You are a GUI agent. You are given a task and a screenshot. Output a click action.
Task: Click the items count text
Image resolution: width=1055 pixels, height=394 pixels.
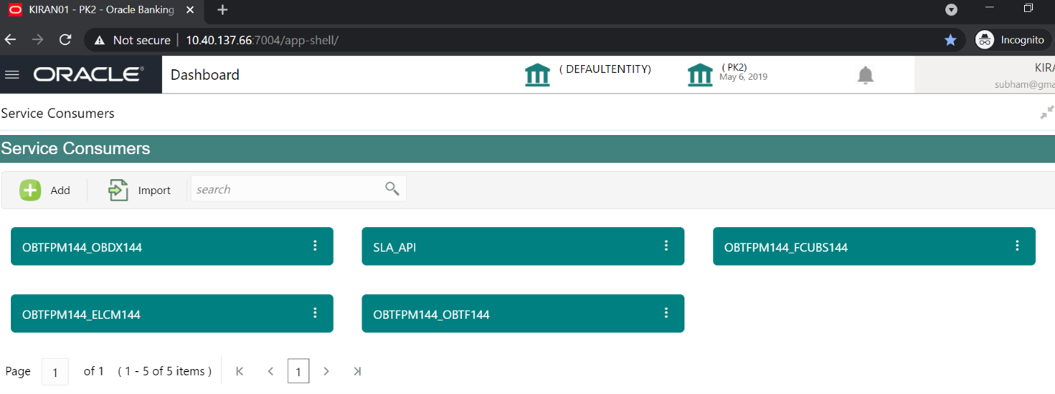coord(165,371)
